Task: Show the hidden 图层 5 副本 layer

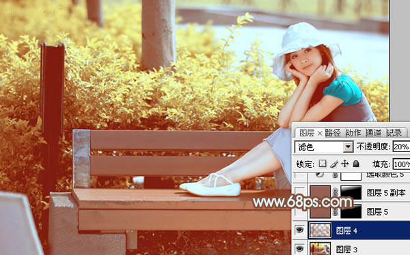Action: (x=300, y=193)
